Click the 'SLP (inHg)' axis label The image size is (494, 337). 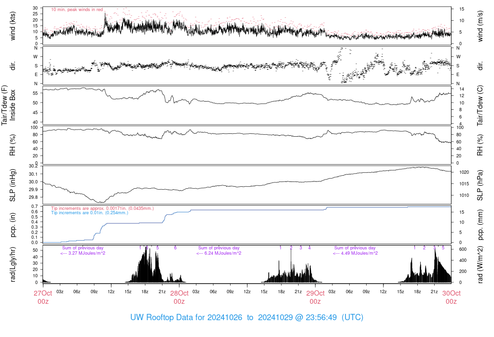tap(13, 185)
